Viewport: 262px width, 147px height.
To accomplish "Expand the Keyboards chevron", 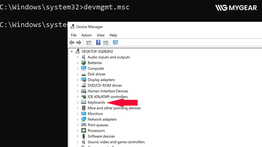I will point(78,103).
